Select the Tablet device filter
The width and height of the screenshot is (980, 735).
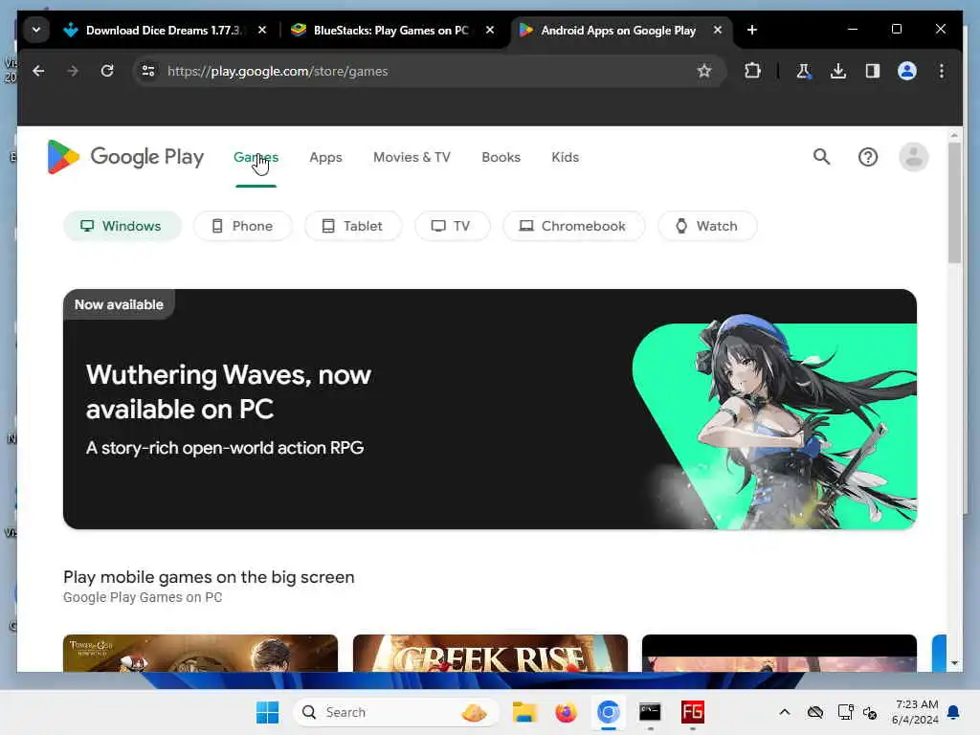352,226
